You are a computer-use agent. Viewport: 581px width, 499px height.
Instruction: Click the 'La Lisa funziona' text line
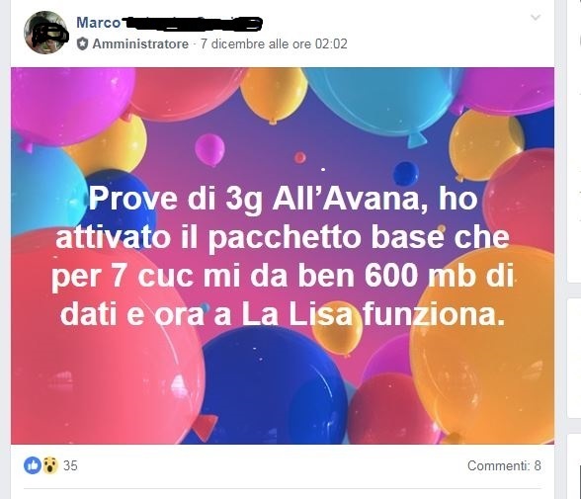(x=373, y=315)
